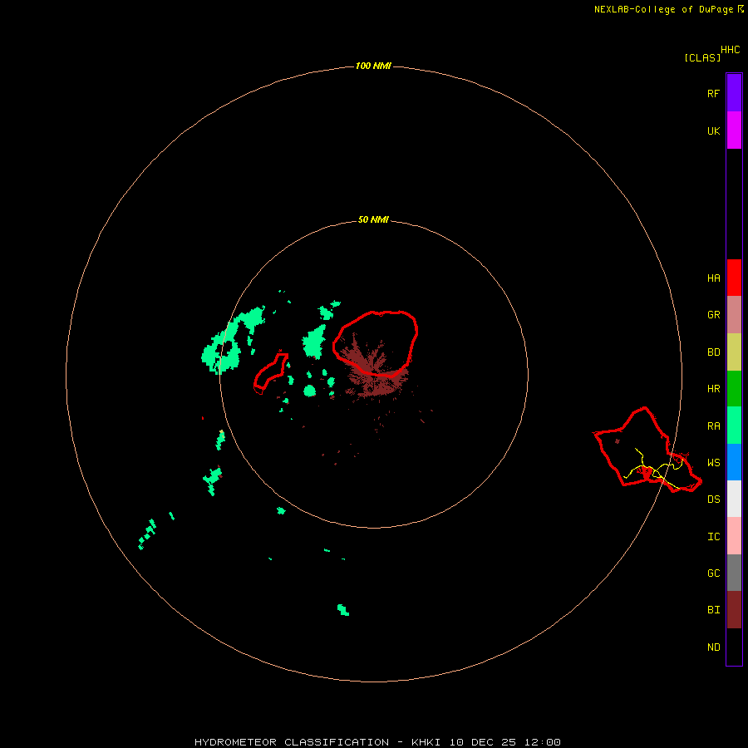
Task: Click the RA light green legend swatch
Action: click(x=734, y=426)
